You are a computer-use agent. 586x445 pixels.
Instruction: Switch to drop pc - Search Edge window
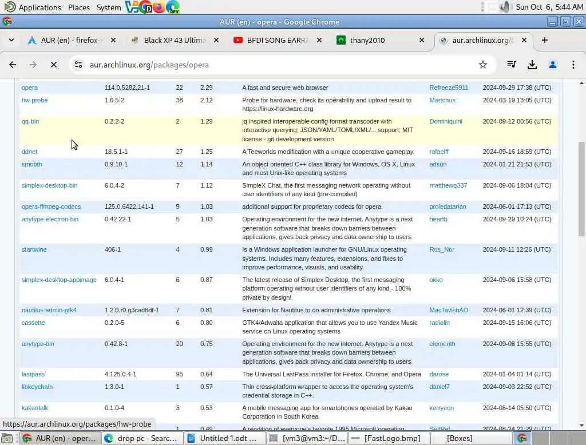coord(142,438)
